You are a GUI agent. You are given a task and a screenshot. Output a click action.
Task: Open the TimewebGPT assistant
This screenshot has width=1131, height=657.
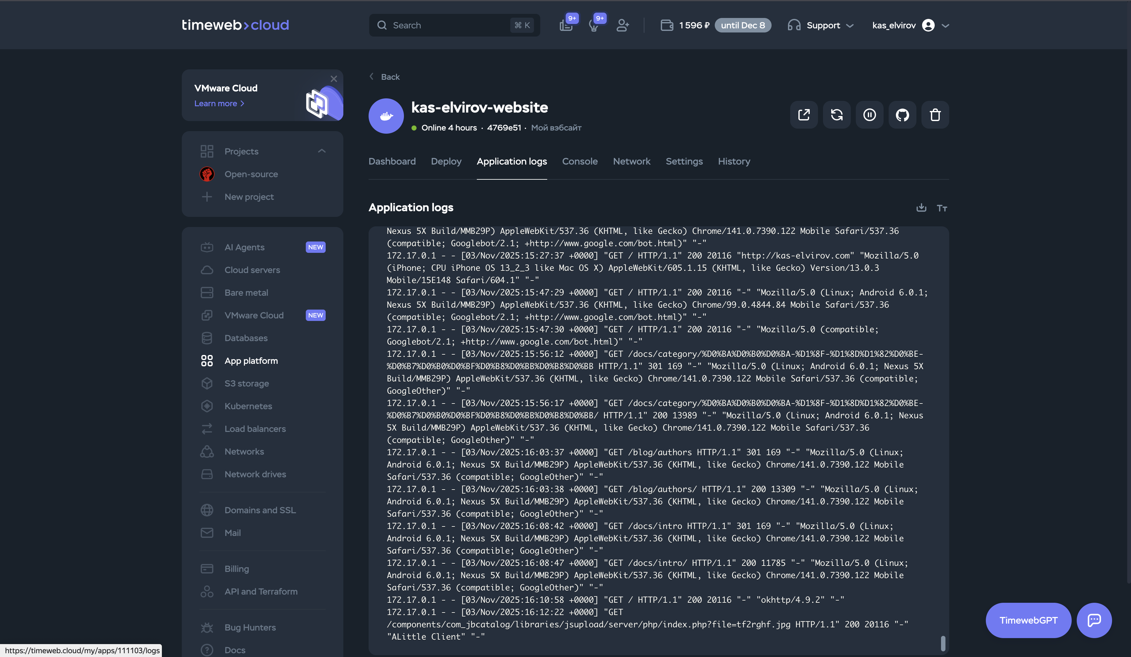1028,620
